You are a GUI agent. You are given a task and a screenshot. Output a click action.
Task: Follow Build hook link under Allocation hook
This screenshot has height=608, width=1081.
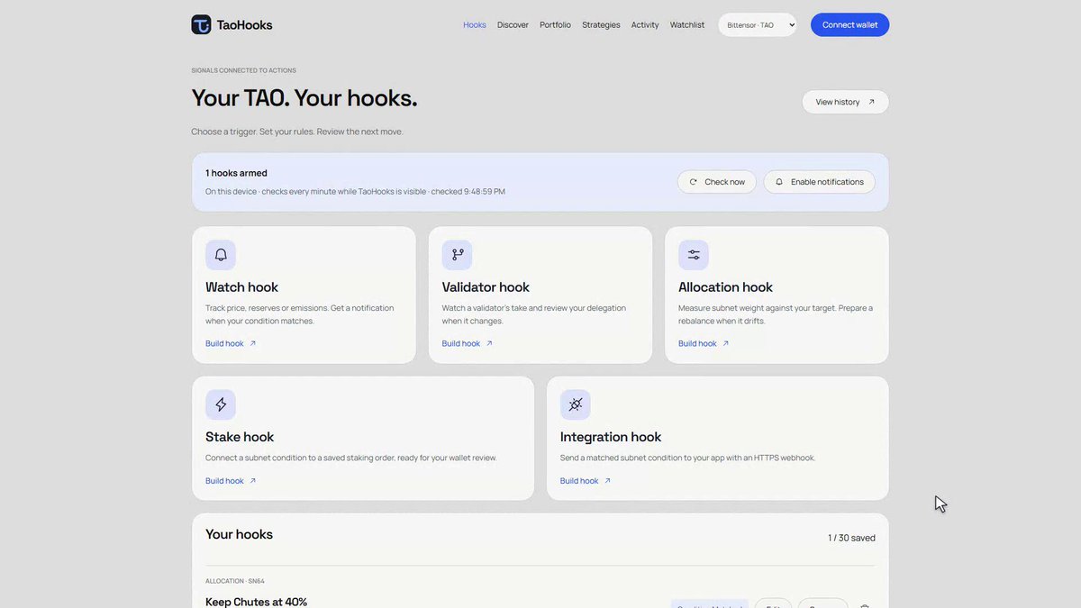[704, 343]
